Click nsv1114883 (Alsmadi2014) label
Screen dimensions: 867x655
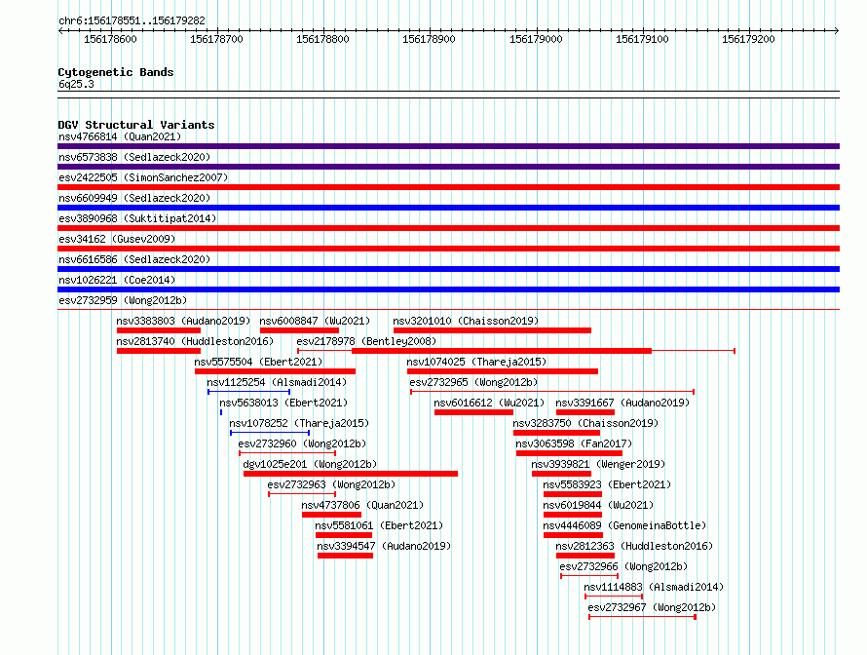(654, 587)
